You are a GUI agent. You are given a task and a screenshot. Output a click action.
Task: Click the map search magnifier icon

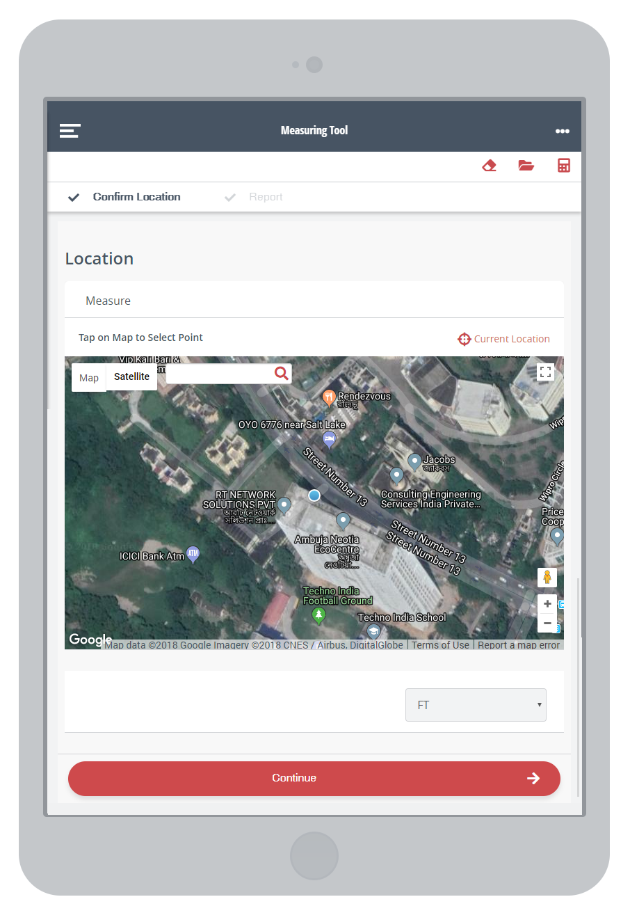pos(281,373)
